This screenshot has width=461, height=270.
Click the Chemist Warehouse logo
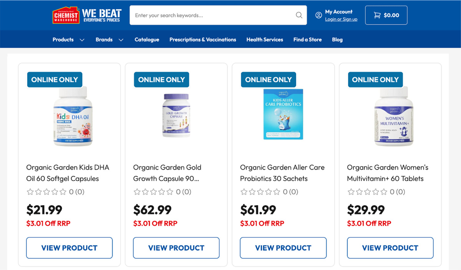[66, 15]
